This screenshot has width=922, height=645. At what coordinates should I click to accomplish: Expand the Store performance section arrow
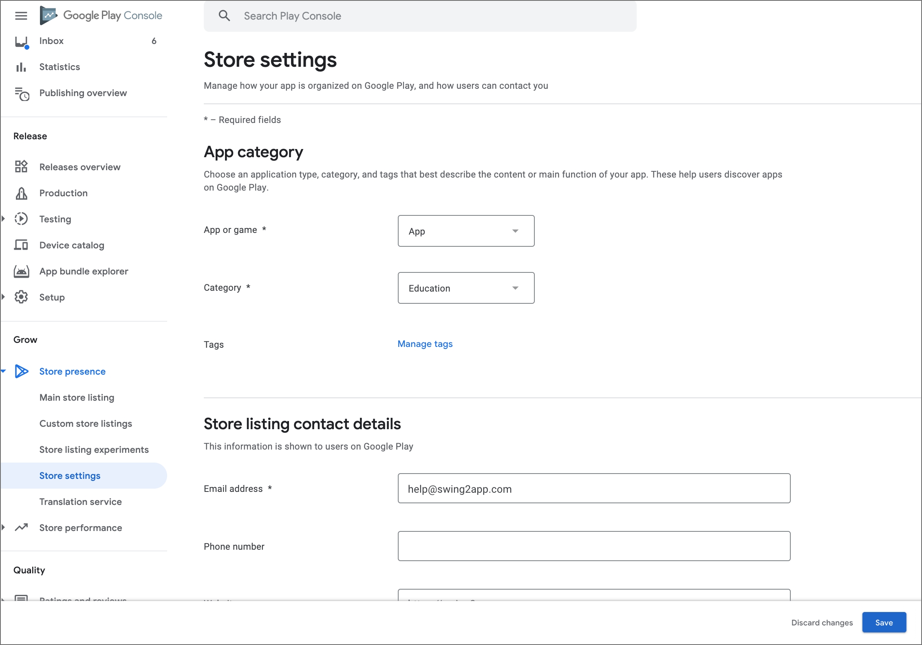pyautogui.click(x=3, y=527)
